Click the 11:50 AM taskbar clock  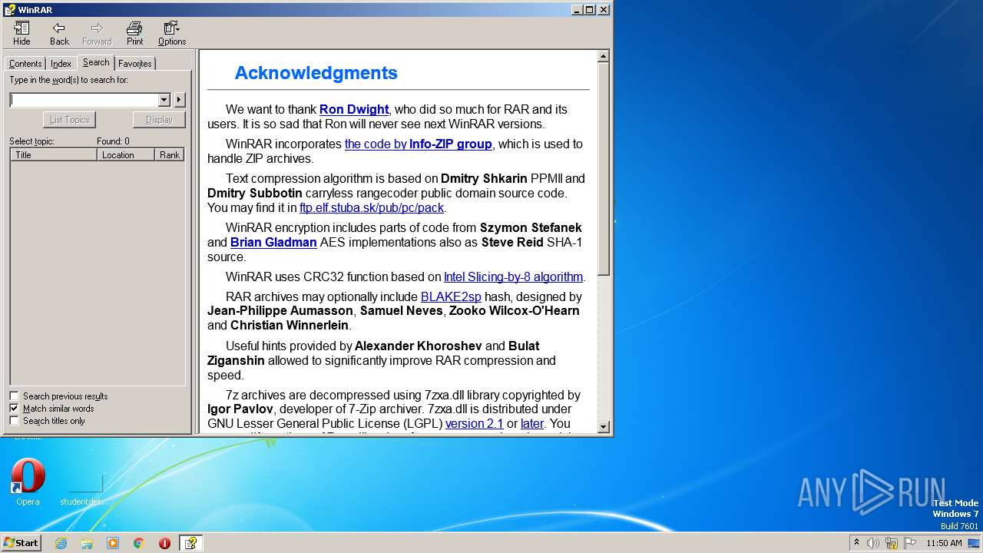[944, 543]
